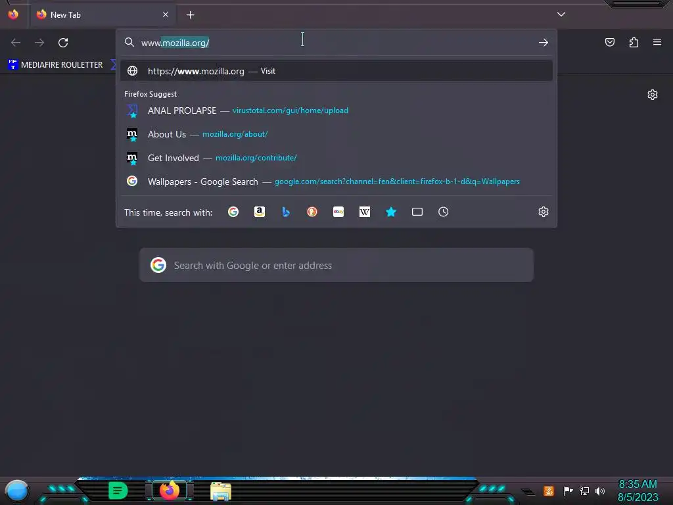Screen dimensions: 673x505
Task: Visit https://www.mozilla.org suggestion
Action: (x=336, y=71)
